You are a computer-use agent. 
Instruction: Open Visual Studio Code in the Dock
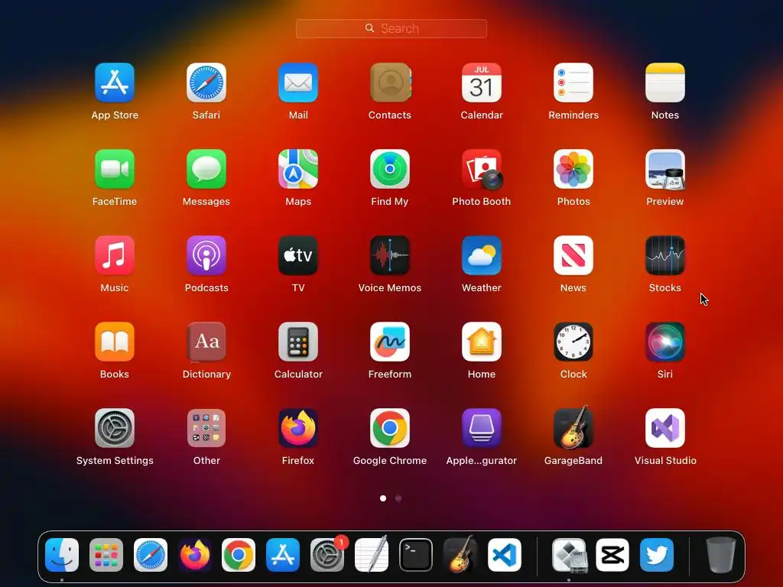(505, 555)
